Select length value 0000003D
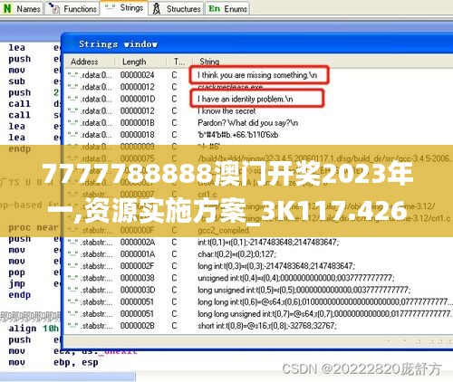453x382 pixels. pos(138,290)
